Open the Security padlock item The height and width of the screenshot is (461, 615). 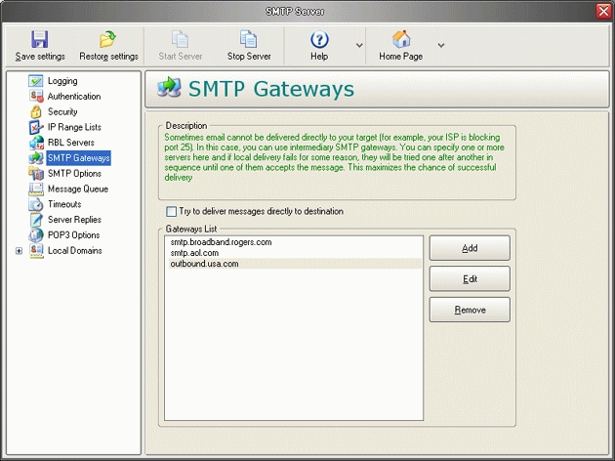36,112
